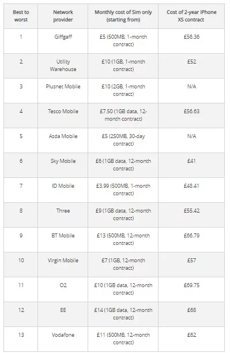Click the Three provider name
This screenshot has width=230, height=353.
tap(63, 211)
